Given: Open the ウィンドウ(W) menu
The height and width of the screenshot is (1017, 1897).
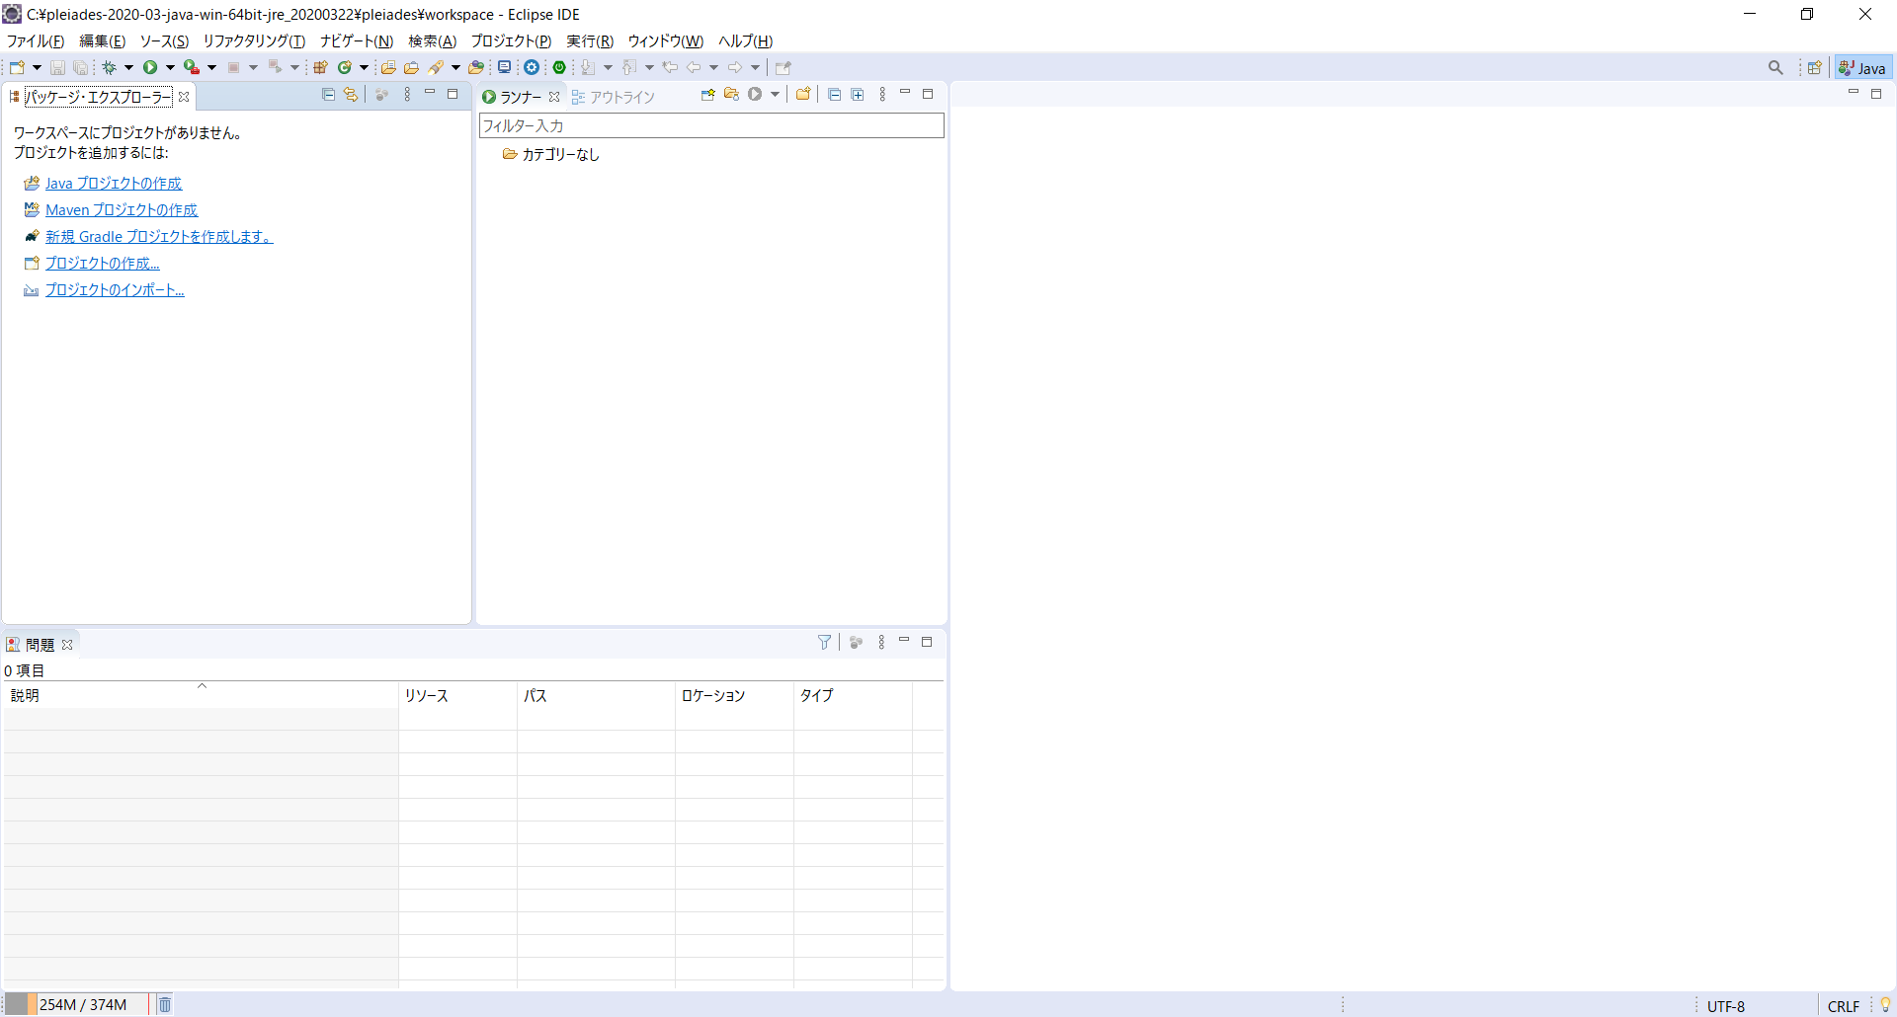Looking at the screenshot, I should 666,40.
